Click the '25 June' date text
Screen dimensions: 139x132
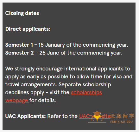tap(49, 53)
